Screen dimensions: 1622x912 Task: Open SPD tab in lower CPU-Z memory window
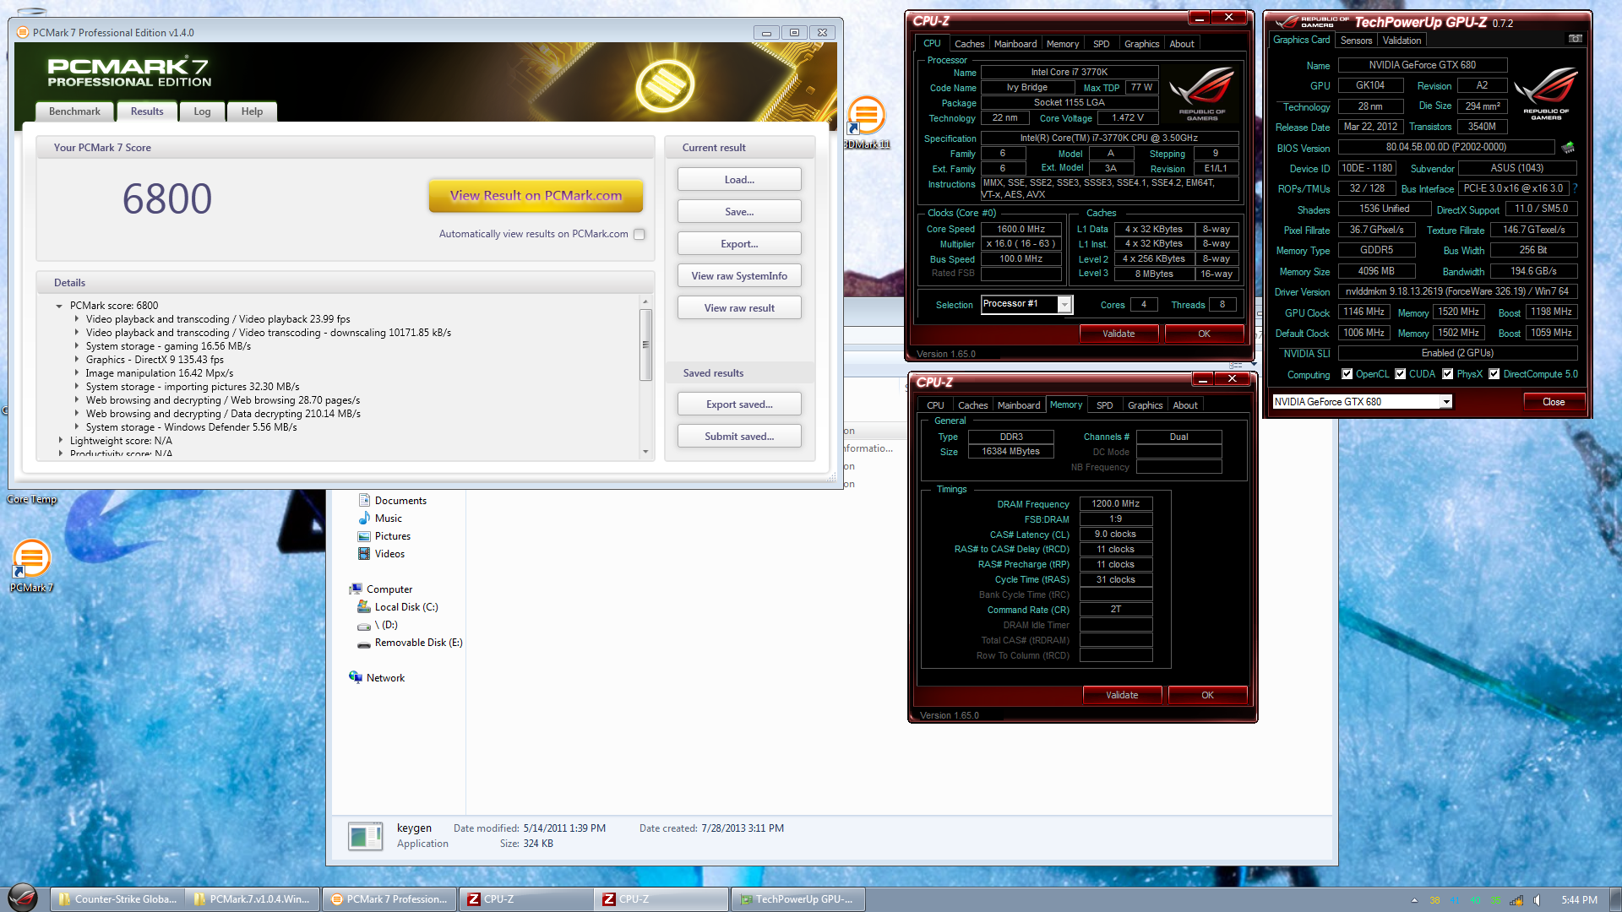pos(1104,405)
